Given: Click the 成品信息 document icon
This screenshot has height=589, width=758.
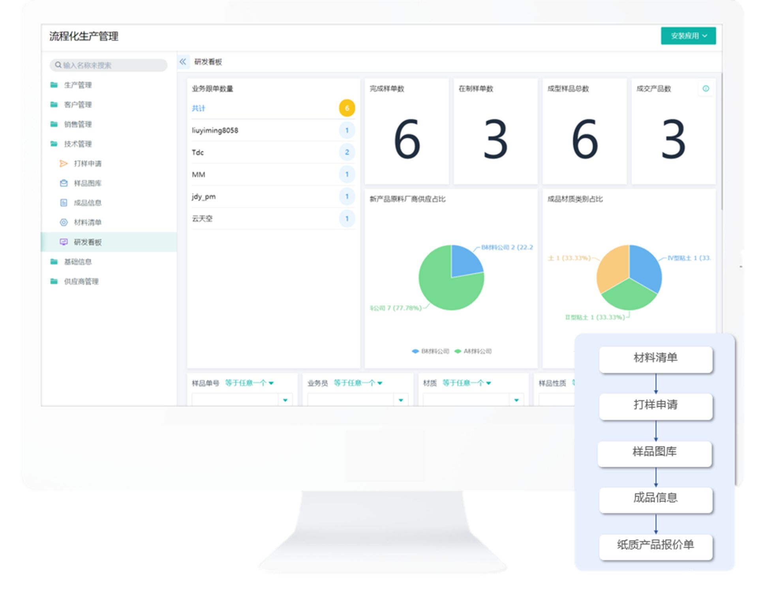Looking at the screenshot, I should [x=63, y=203].
